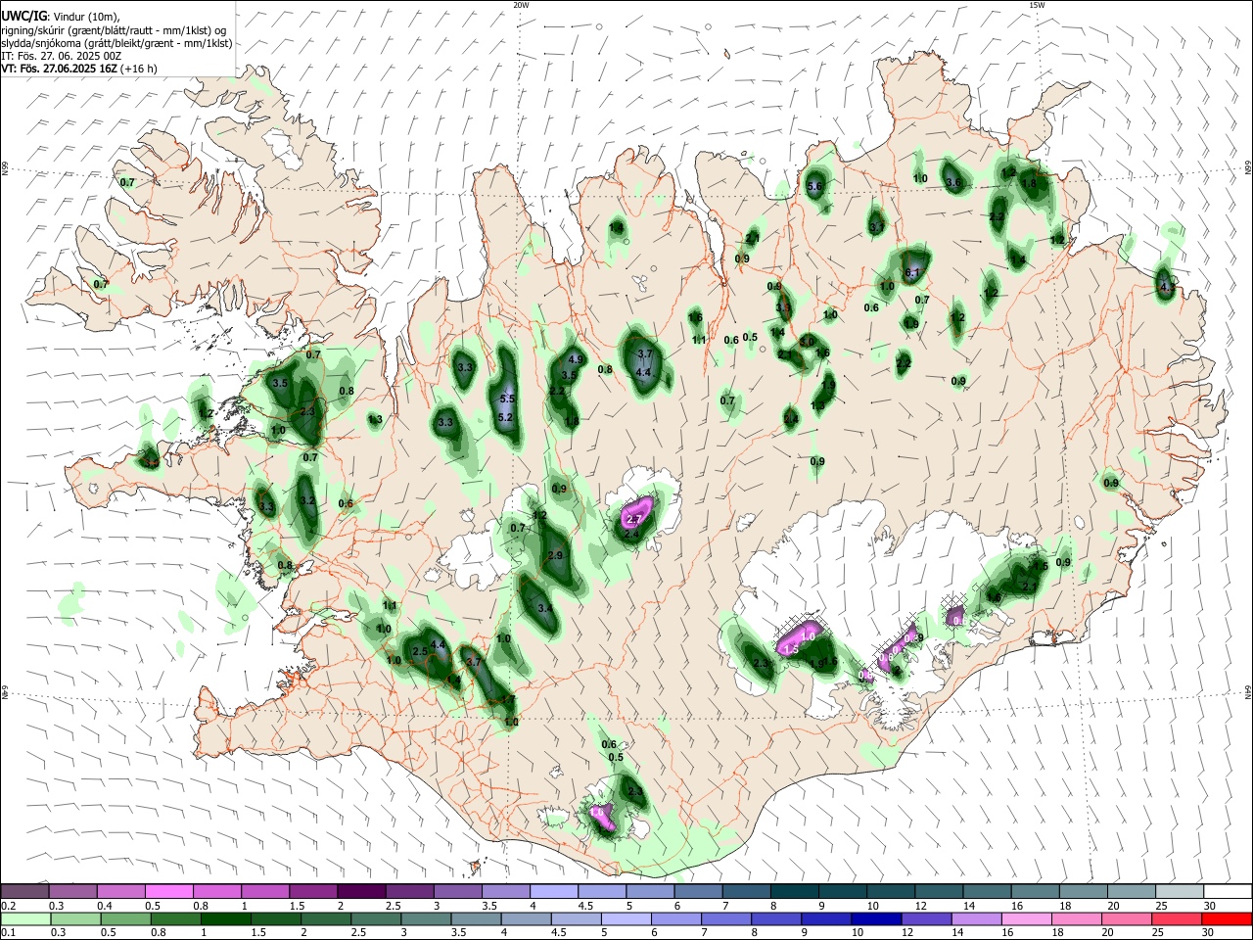Screen dimensions: 1253x940
Task: Click the 'slydda/snjókoma' legend description line
Action: click(116, 43)
